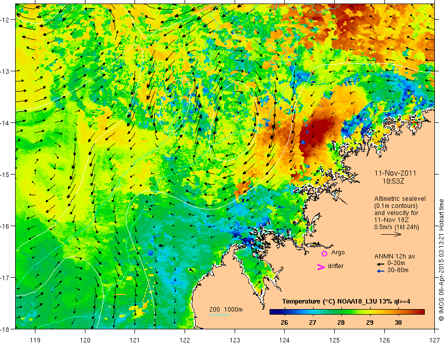Click the longitude label 120
This screenshot has width=445, height=344.
(x=85, y=340)
